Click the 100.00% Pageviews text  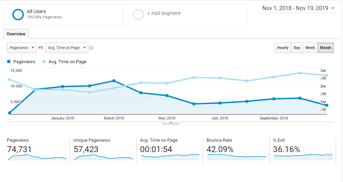44,17
